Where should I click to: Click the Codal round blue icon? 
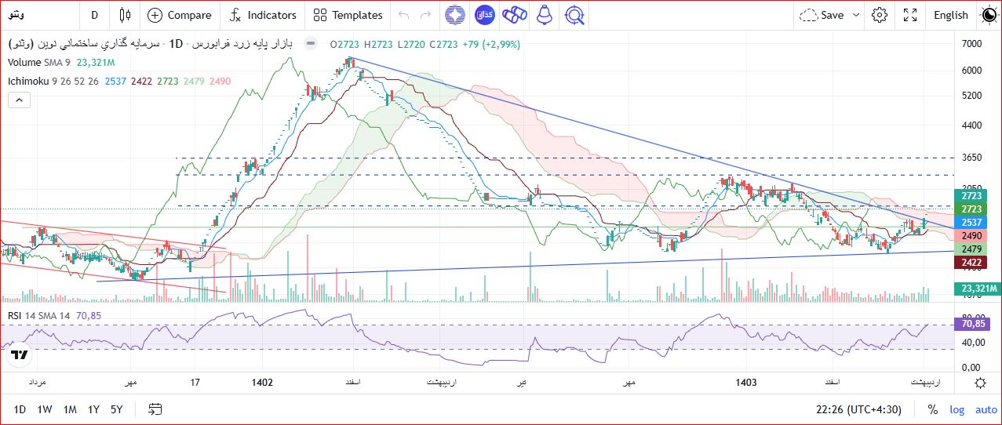(484, 15)
